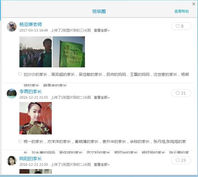Open the 姚阳的家长 name link
This screenshot has height=177, width=198.
(x=31, y=158)
